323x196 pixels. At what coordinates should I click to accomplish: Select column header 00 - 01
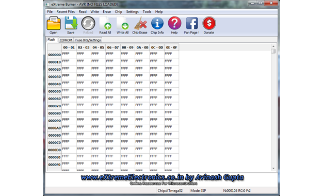click(x=69, y=47)
